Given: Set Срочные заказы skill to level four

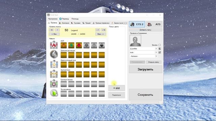Looking at the screenshot, I should point(86,84).
